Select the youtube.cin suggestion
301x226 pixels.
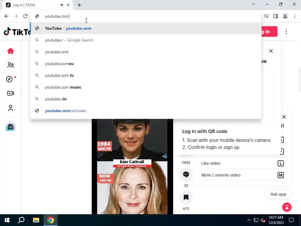click(146, 99)
